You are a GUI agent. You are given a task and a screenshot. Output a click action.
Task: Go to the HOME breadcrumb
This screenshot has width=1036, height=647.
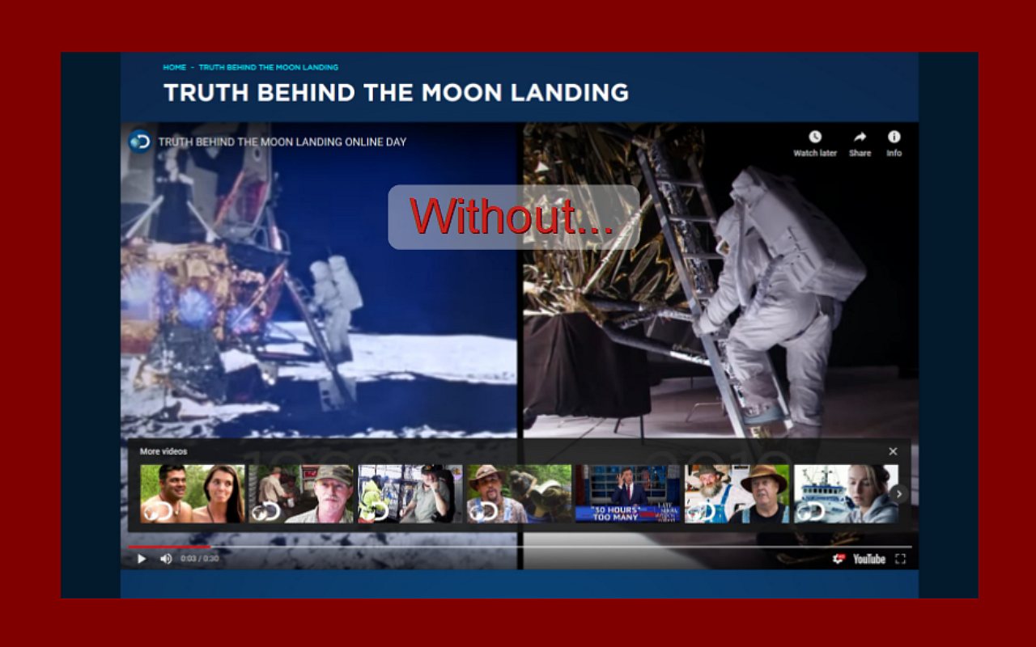tap(175, 67)
